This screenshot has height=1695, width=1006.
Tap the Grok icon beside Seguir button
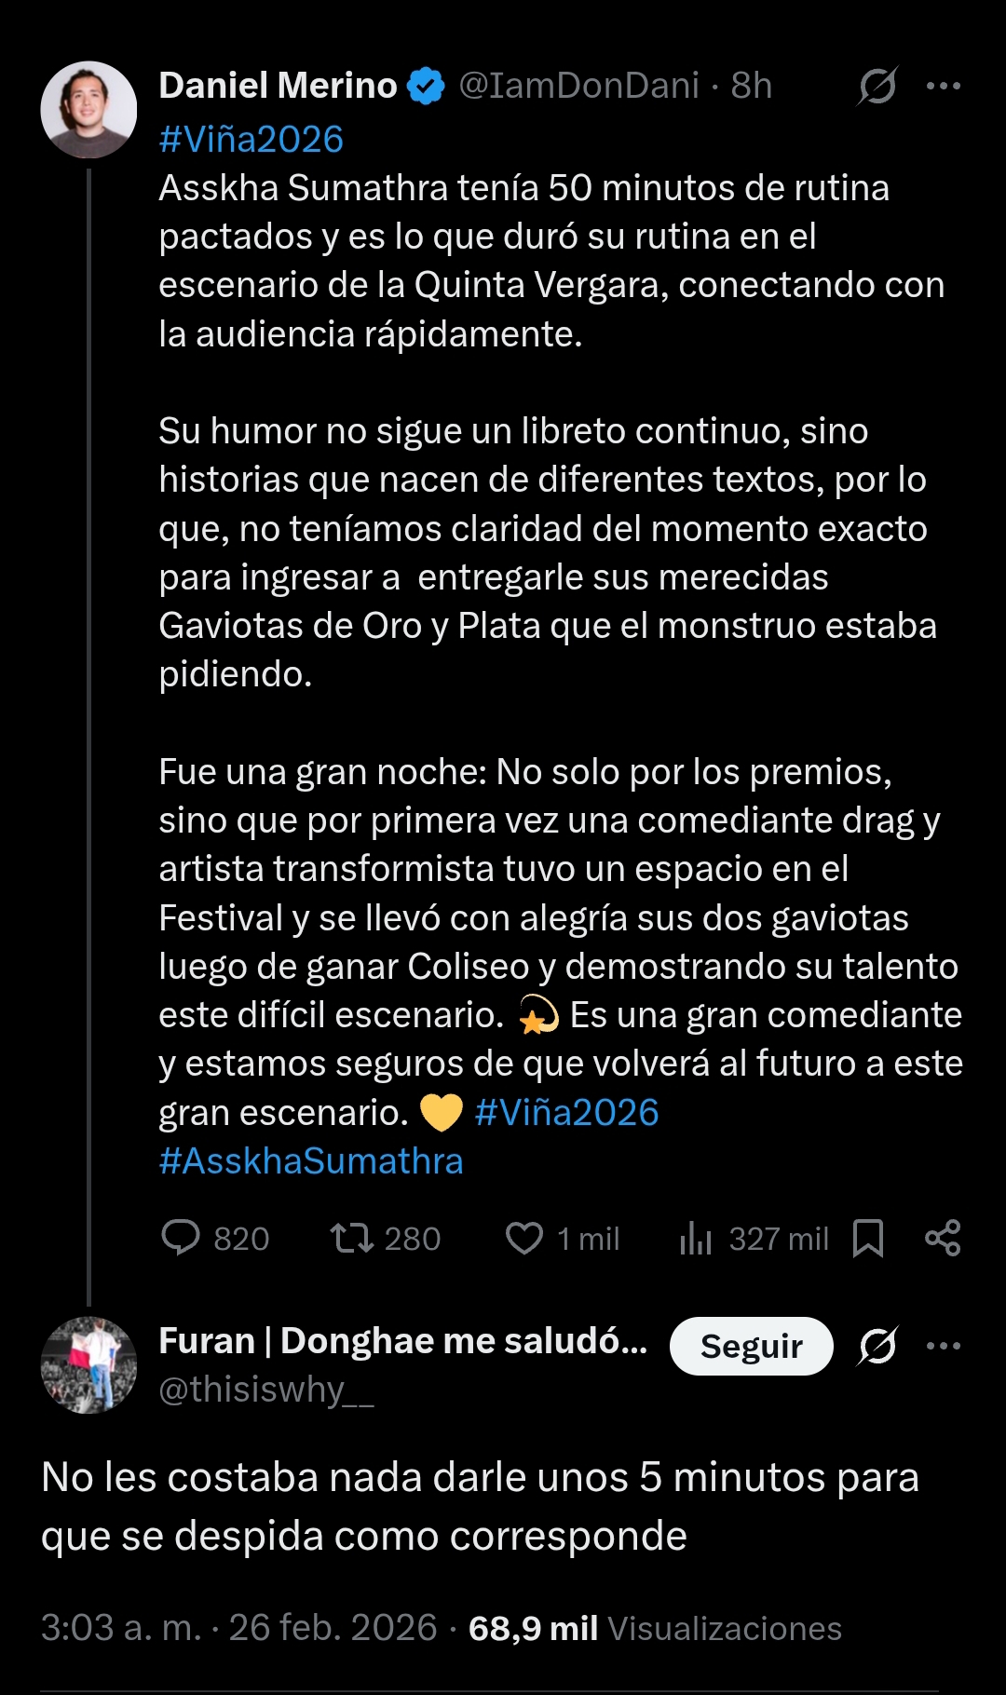pyautogui.click(x=877, y=1346)
